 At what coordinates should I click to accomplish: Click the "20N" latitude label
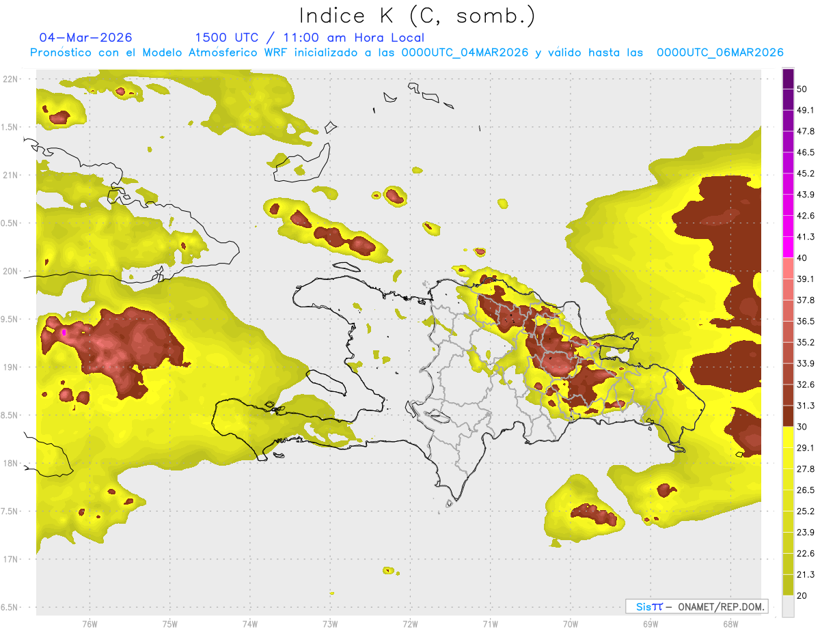pos(10,271)
